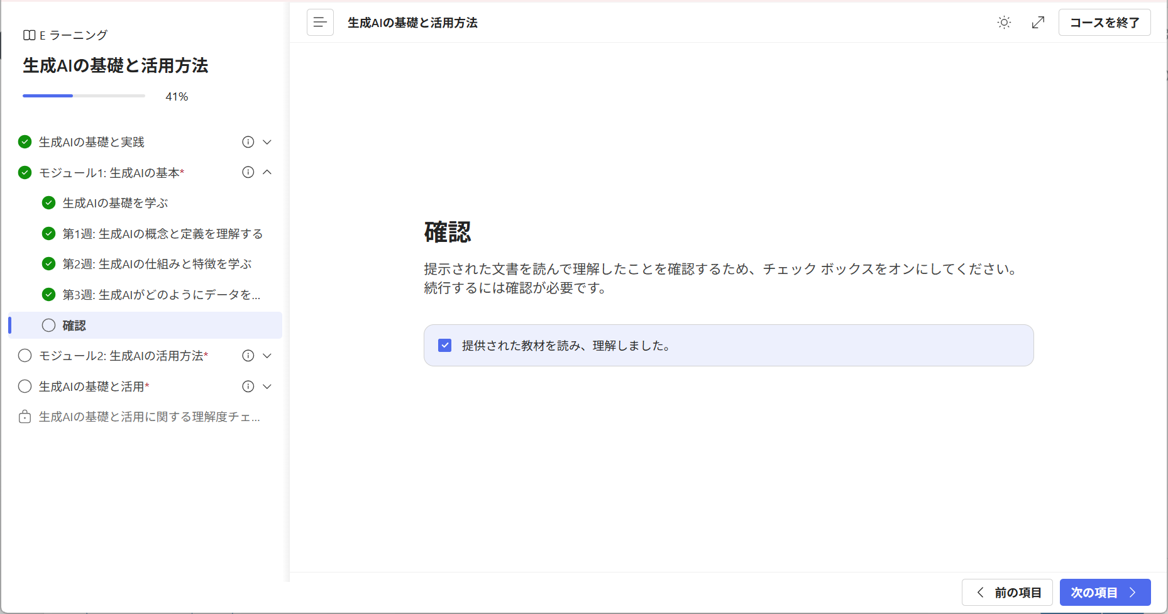This screenshot has width=1168, height=614.
Task: Click empty status circle beside 確認
Action: (48, 326)
